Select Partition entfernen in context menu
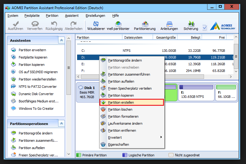The width and height of the screenshot is (246, 164). pyautogui.click(x=132, y=130)
